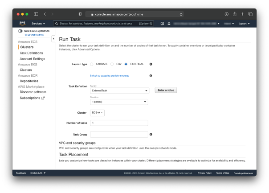Collapse the left navigation panel arrow
Image resolution: width=269 pixels, height=193 pixels.
point(53,39)
